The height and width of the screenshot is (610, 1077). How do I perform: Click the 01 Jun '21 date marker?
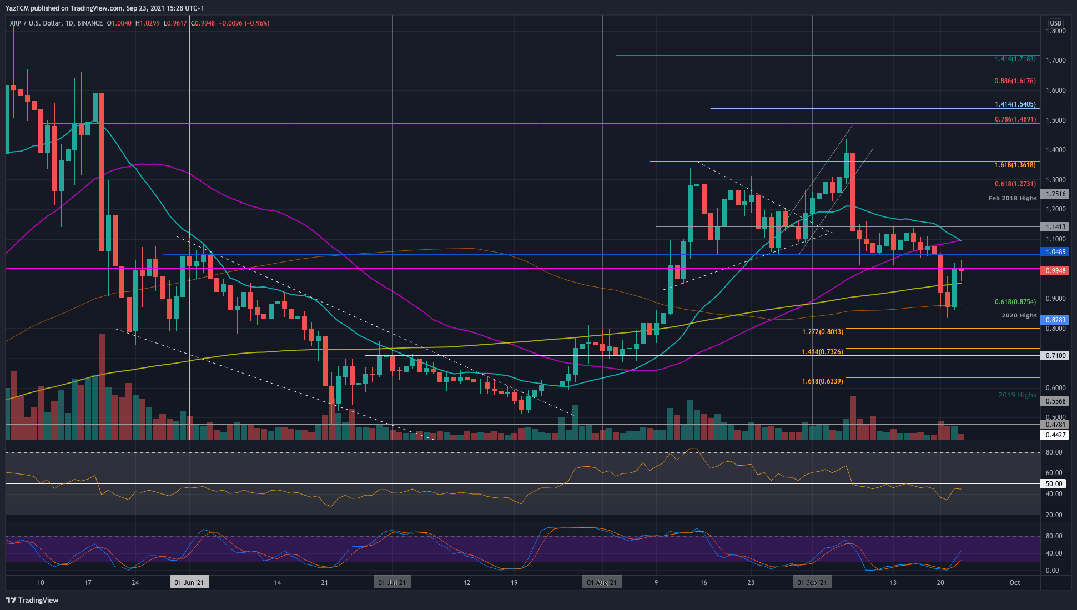tap(189, 582)
